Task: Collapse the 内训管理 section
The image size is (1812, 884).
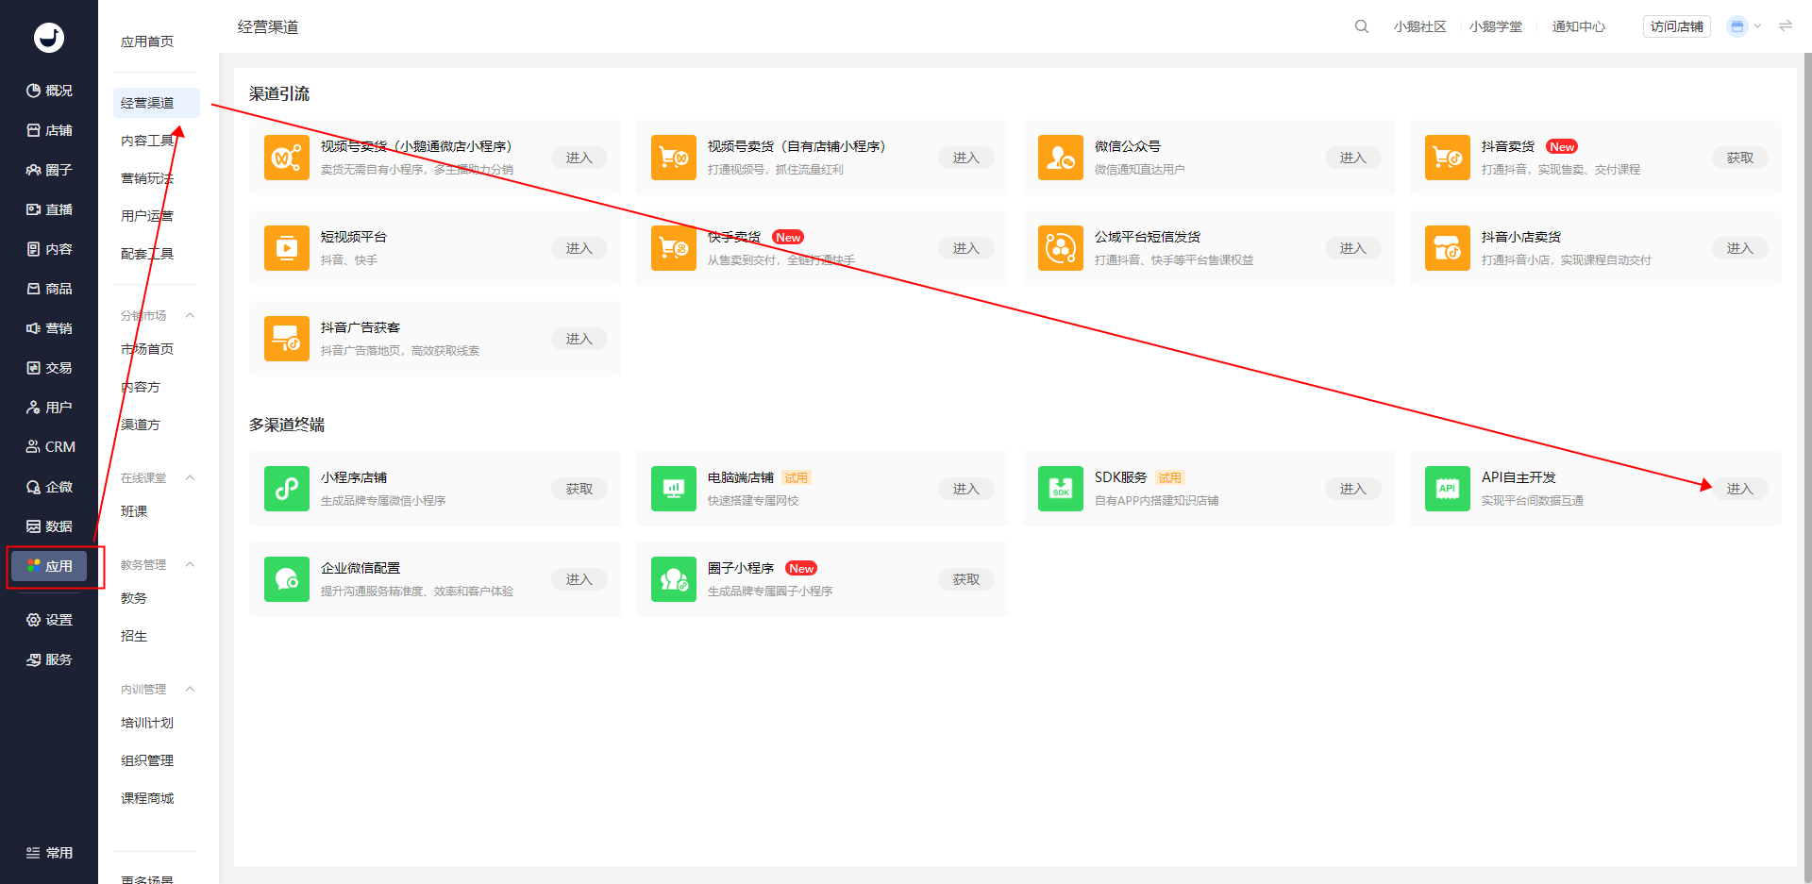Action: pyautogui.click(x=190, y=689)
